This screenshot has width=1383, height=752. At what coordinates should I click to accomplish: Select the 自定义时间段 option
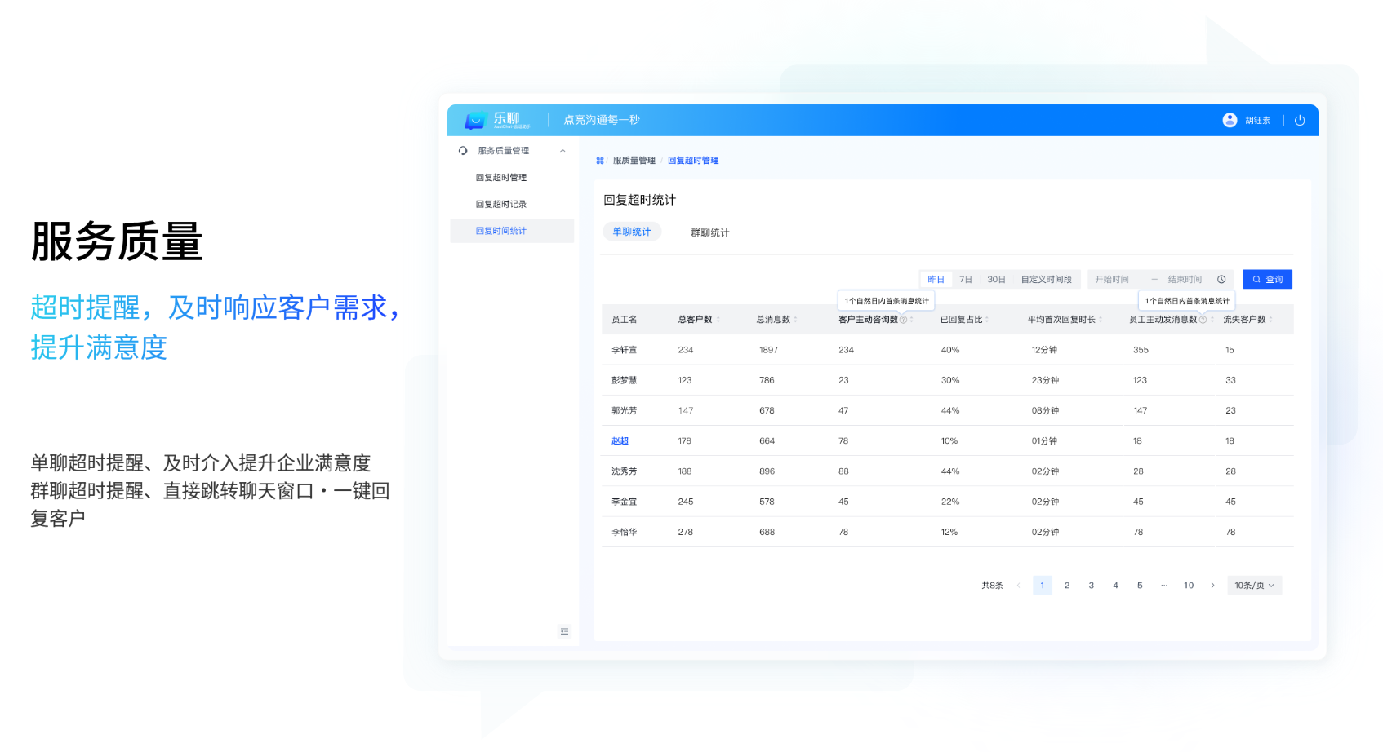pos(1047,280)
